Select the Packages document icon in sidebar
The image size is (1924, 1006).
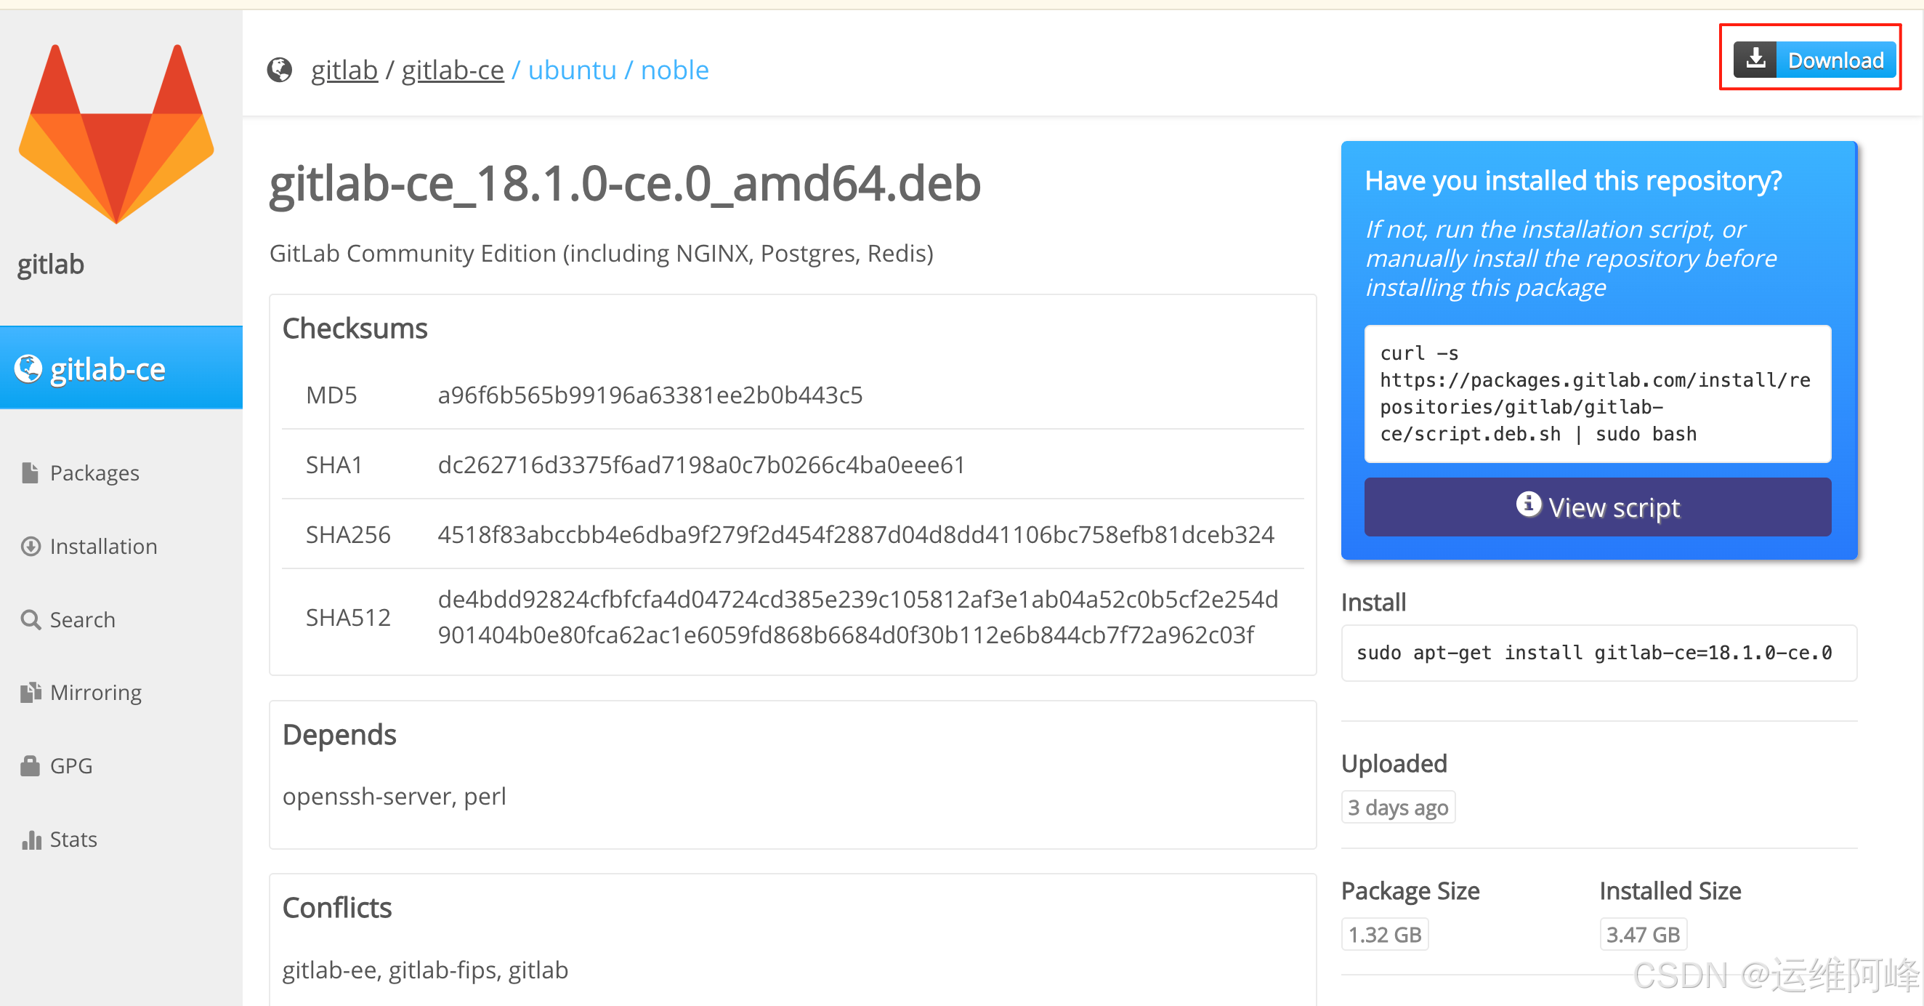click(29, 472)
